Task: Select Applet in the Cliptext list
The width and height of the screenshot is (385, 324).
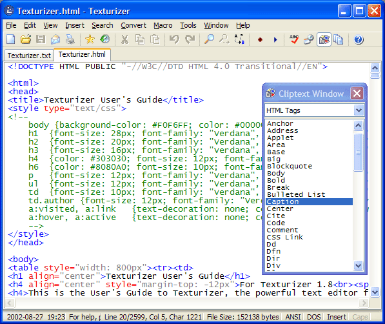Action: click(x=309, y=137)
